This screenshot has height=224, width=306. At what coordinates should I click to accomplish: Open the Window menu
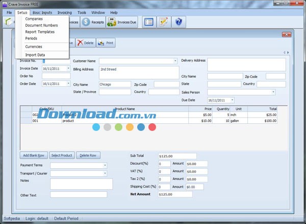(98, 12)
